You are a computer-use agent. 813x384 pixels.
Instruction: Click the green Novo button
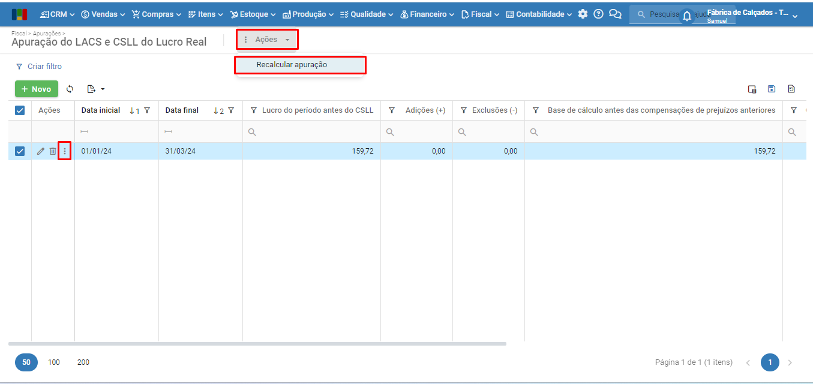click(x=37, y=89)
